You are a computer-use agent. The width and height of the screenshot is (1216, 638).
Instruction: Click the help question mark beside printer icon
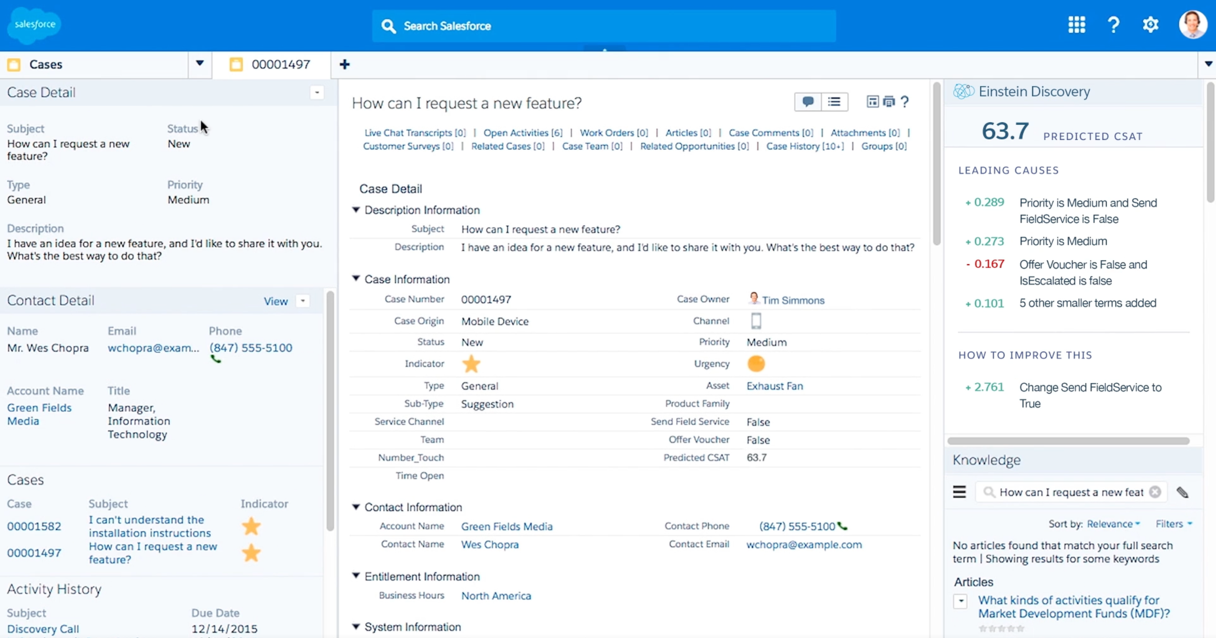[x=904, y=102]
